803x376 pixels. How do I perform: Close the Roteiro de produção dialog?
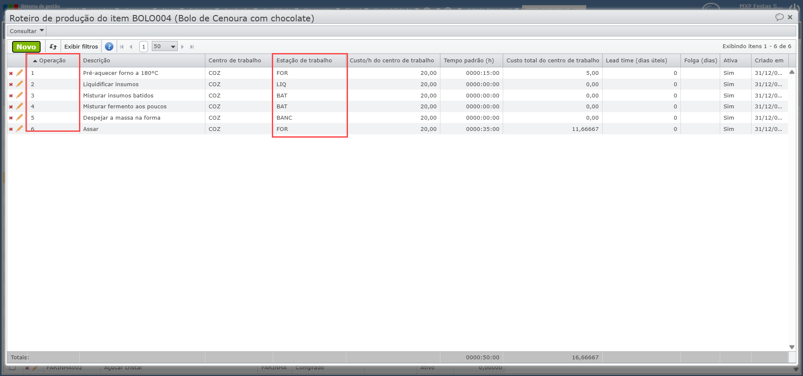tap(790, 17)
